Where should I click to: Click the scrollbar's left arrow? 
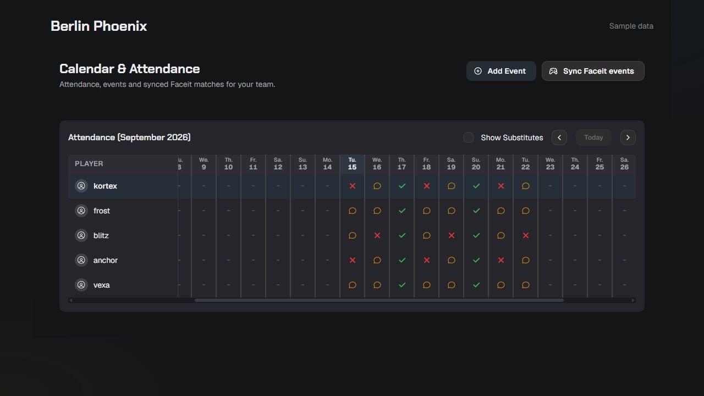[70, 300]
